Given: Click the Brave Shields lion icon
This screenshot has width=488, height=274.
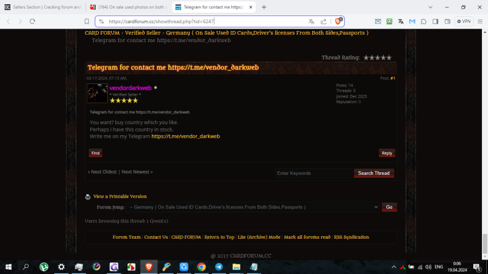Looking at the screenshot, I should (339, 21).
